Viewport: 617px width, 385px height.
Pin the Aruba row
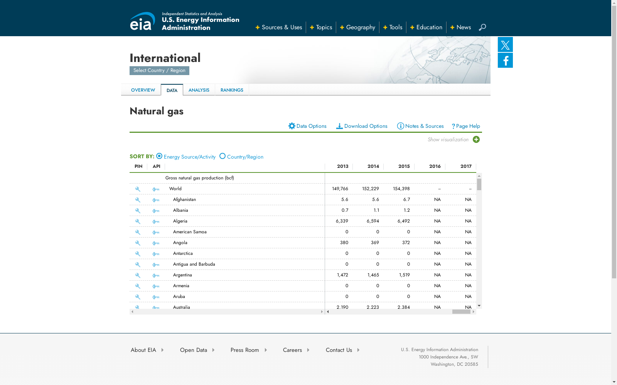(138, 297)
